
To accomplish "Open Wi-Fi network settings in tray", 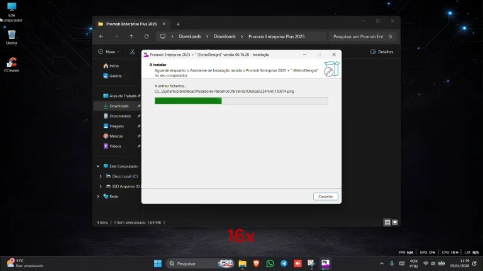I will (426, 263).
